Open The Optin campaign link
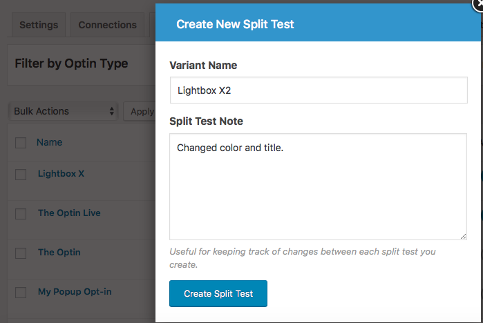 [x=59, y=252]
